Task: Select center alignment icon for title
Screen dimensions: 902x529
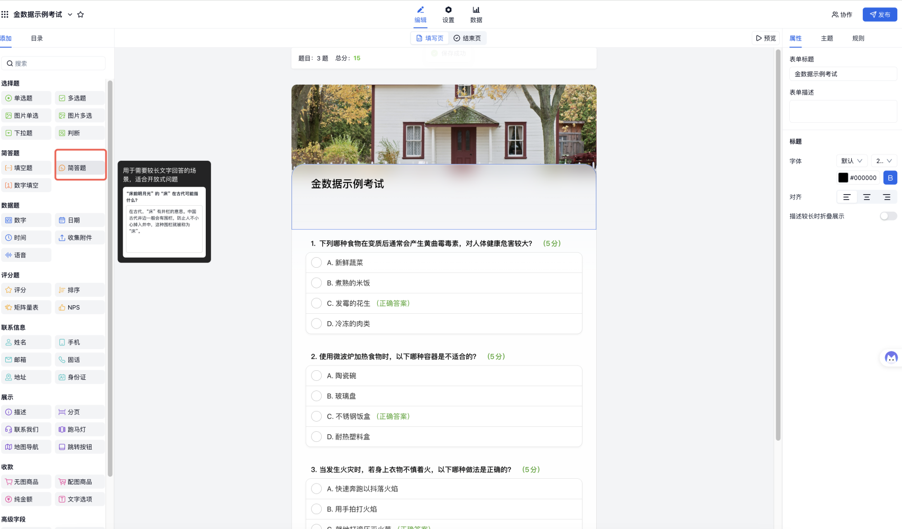Action: click(867, 197)
